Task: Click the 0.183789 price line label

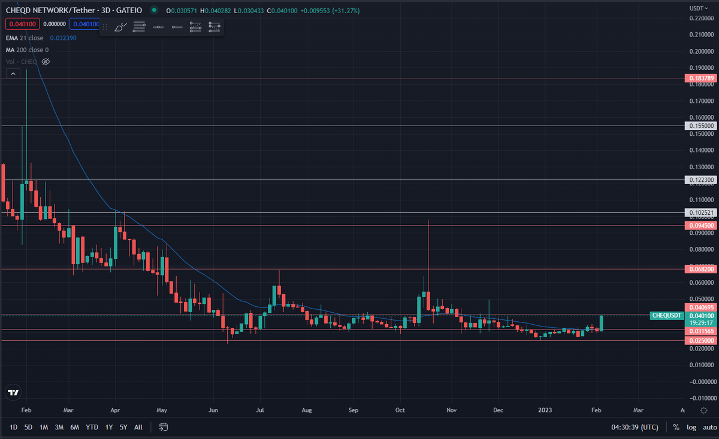Action: click(700, 78)
